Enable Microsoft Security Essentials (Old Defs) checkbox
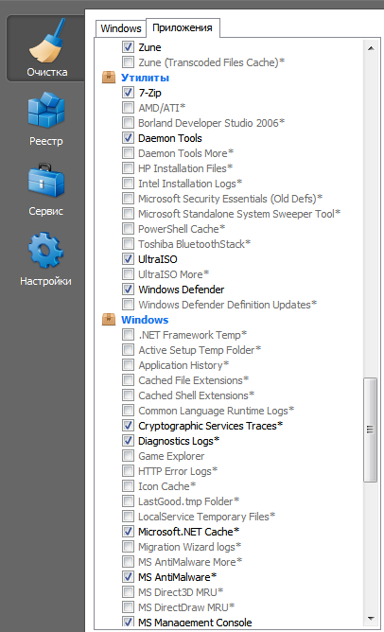384x632 pixels. click(128, 199)
